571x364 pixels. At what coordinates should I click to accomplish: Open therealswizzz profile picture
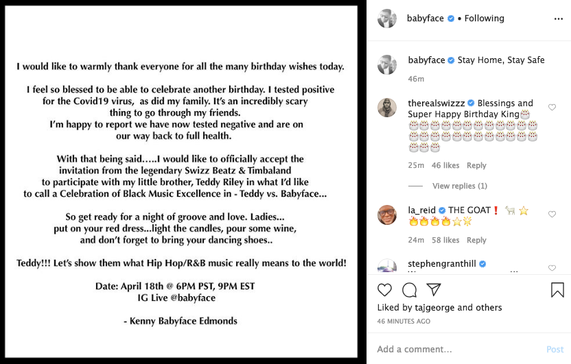click(387, 108)
